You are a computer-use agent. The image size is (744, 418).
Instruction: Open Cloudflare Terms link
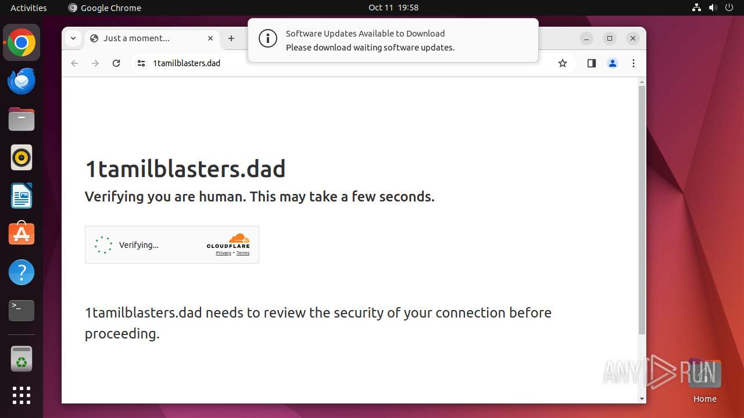tap(243, 253)
